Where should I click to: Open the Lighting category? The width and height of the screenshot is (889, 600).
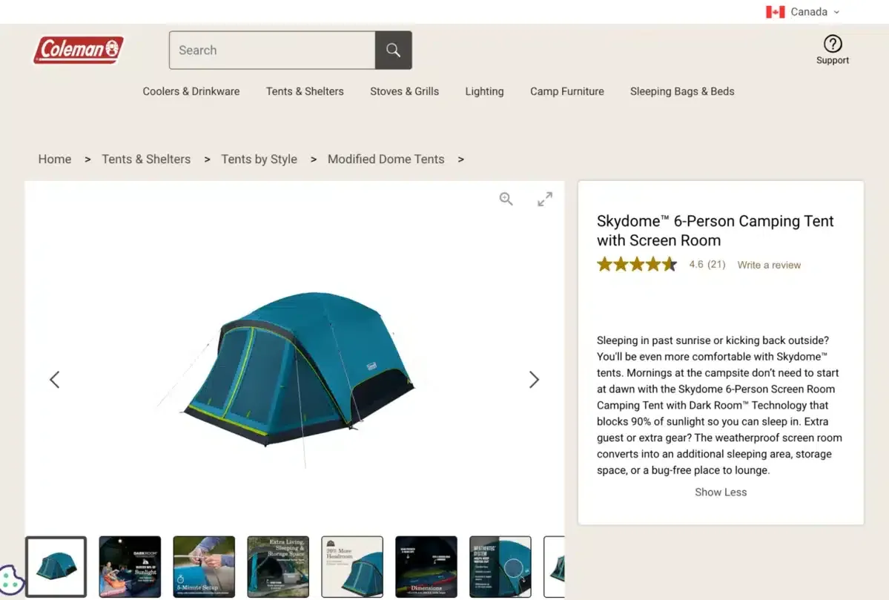pos(484,91)
